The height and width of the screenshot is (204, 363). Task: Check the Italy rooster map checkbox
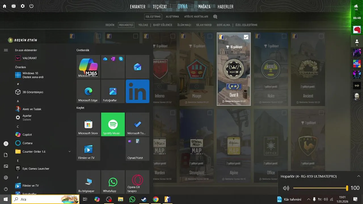point(321,113)
